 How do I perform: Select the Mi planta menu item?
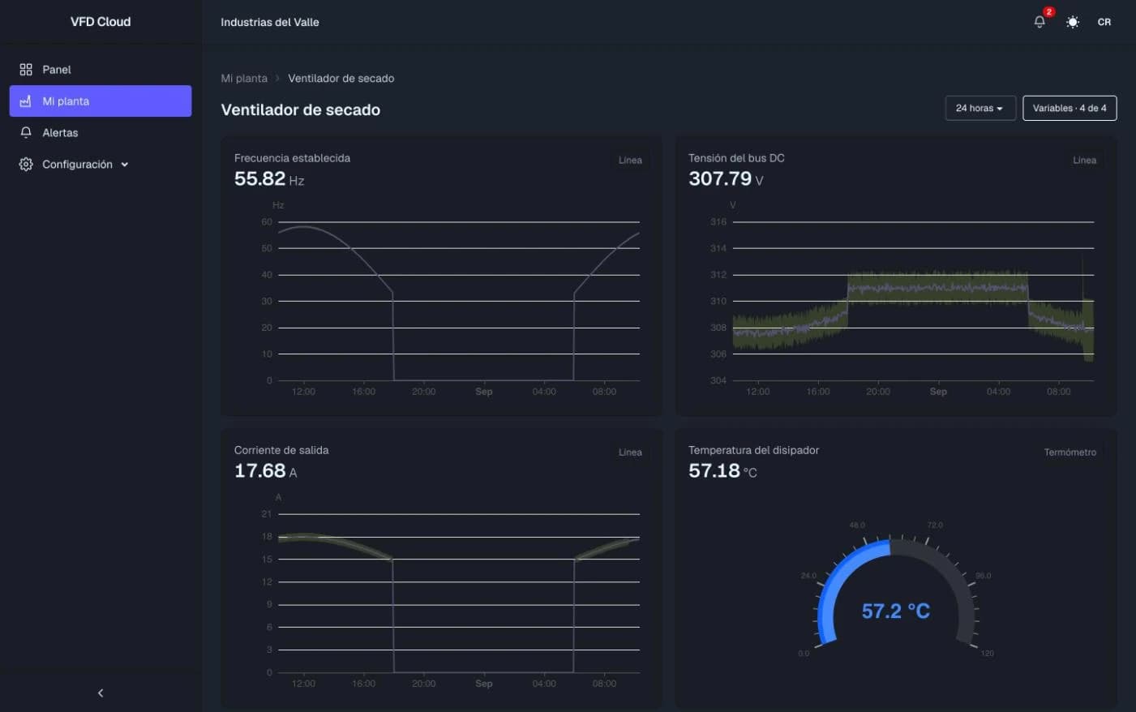(x=101, y=101)
